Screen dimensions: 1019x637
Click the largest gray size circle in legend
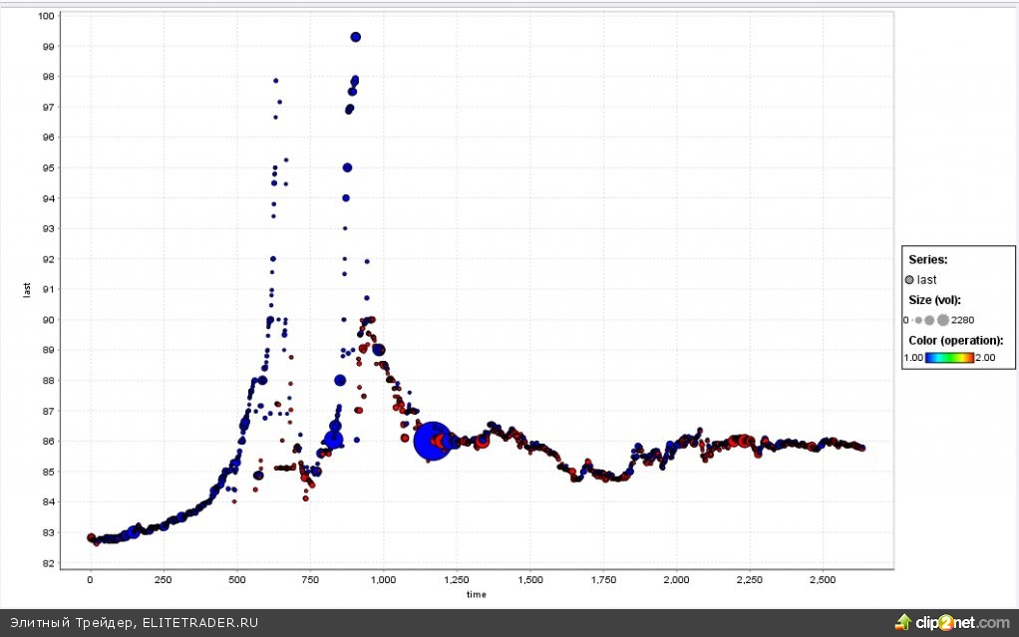point(943,320)
